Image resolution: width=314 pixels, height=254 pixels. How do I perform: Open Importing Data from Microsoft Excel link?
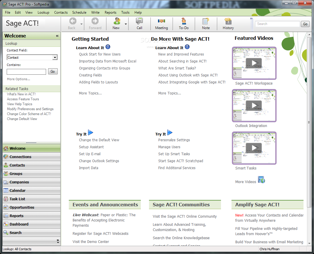(x=108, y=61)
